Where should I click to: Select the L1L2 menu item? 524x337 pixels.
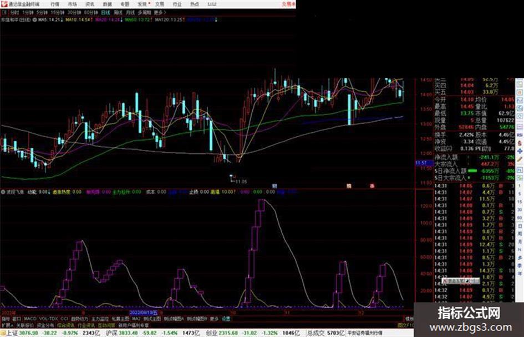point(212,4)
